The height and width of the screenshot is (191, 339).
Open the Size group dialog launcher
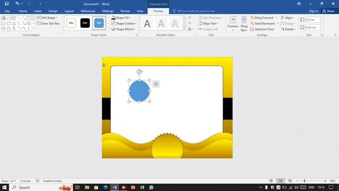322,35
